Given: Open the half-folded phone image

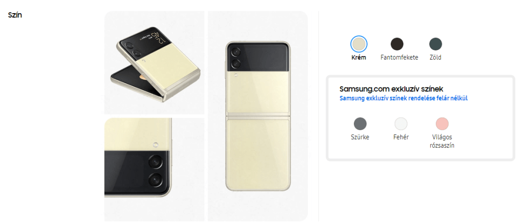Looking at the screenshot, I should [x=154, y=63].
